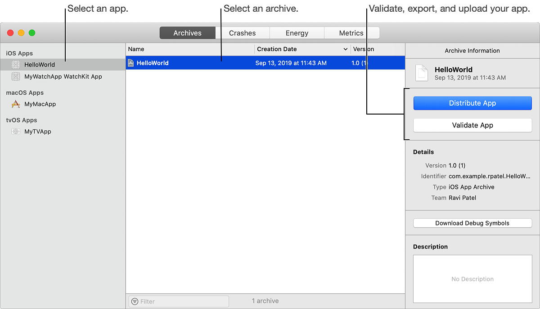Image resolution: width=540 pixels, height=309 pixels.
Task: Click the yellow minimize window button
Action: pos(21,33)
